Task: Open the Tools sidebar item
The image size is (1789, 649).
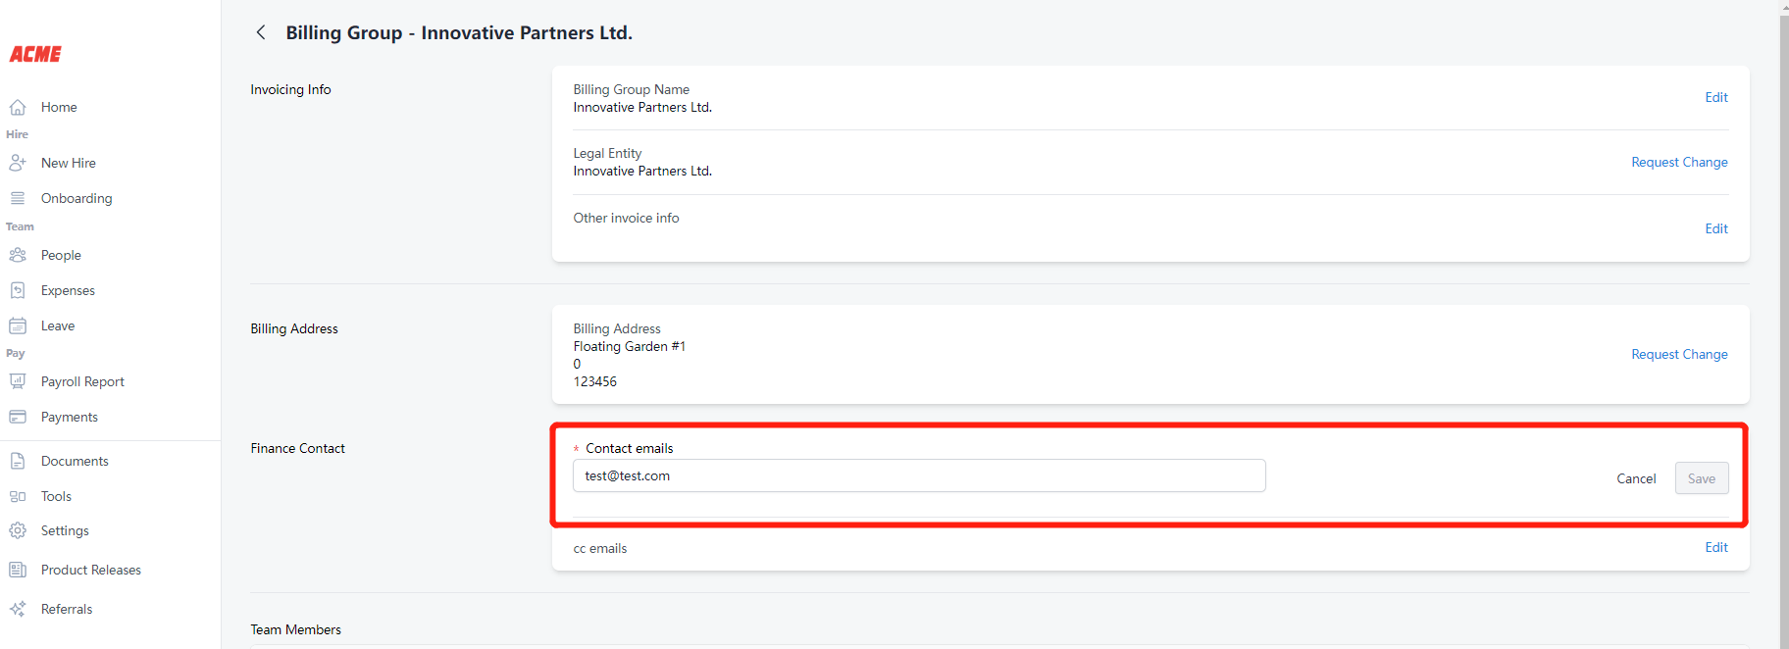Action: 56,496
